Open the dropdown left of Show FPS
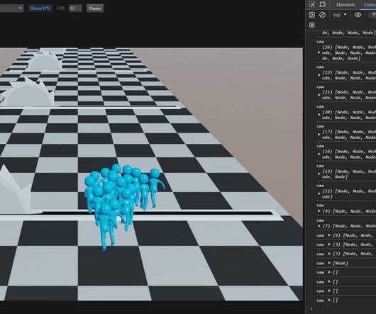376x314 pixels. [11, 8]
